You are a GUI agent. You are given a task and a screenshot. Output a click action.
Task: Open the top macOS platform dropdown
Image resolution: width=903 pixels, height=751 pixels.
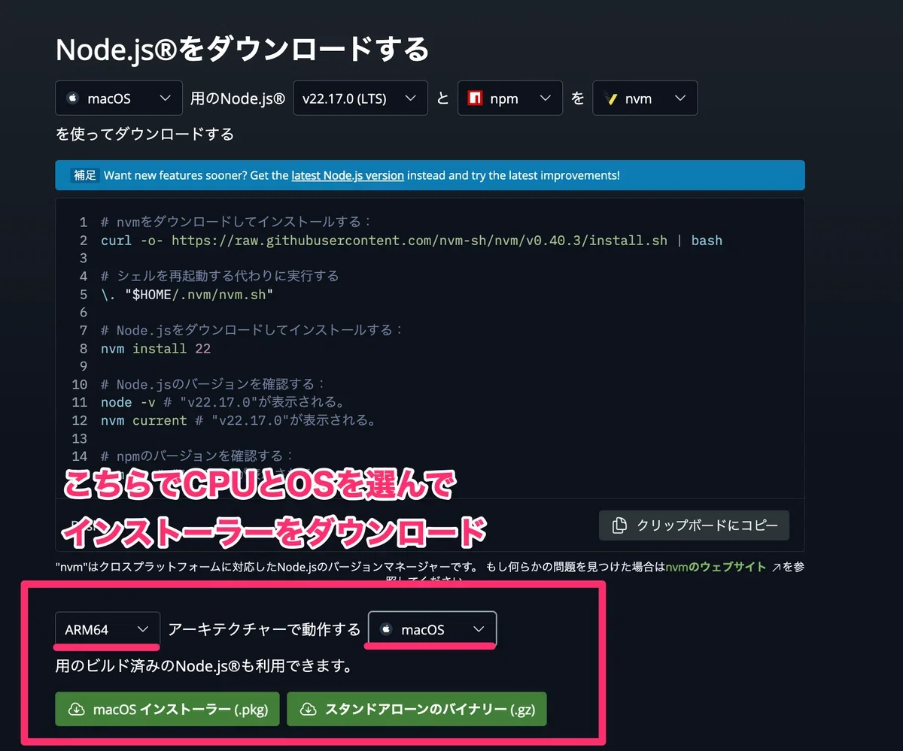pos(119,98)
